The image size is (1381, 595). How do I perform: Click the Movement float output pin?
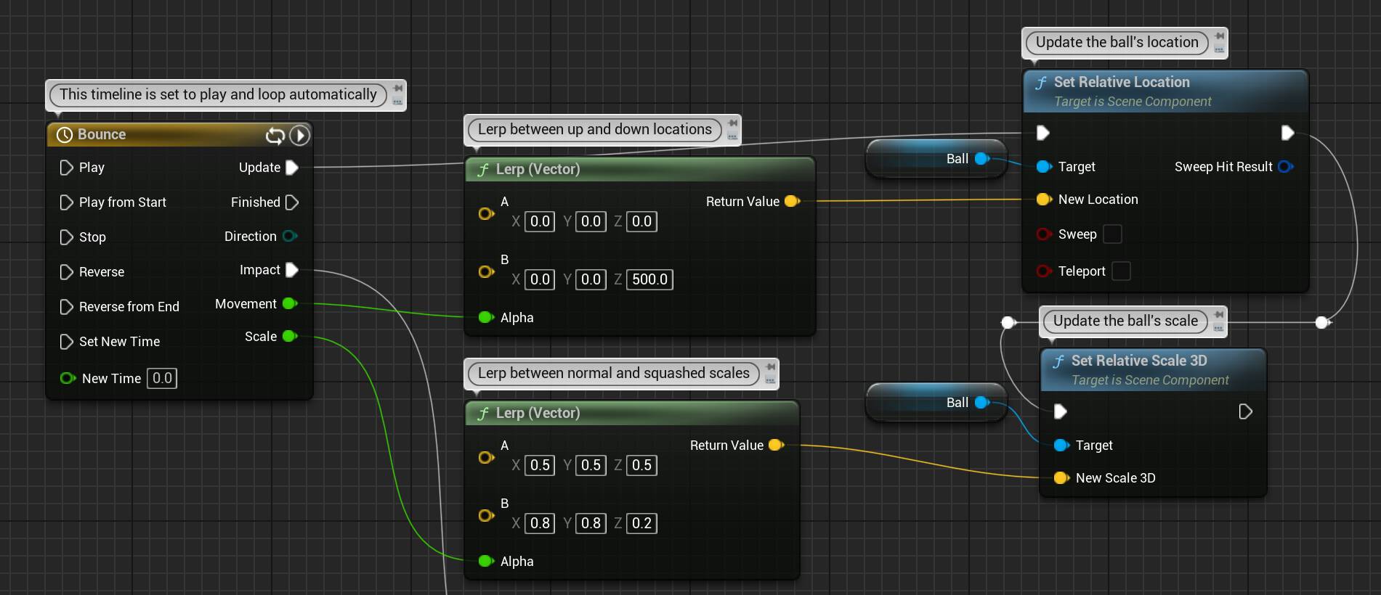290,303
